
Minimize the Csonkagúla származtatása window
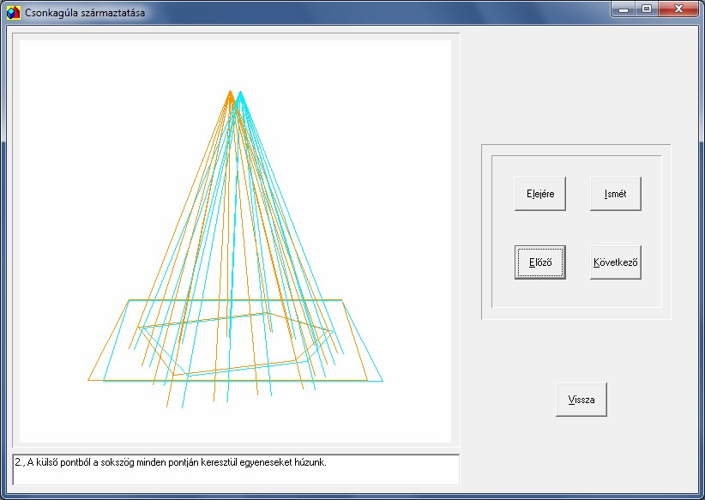pyautogui.click(x=623, y=9)
